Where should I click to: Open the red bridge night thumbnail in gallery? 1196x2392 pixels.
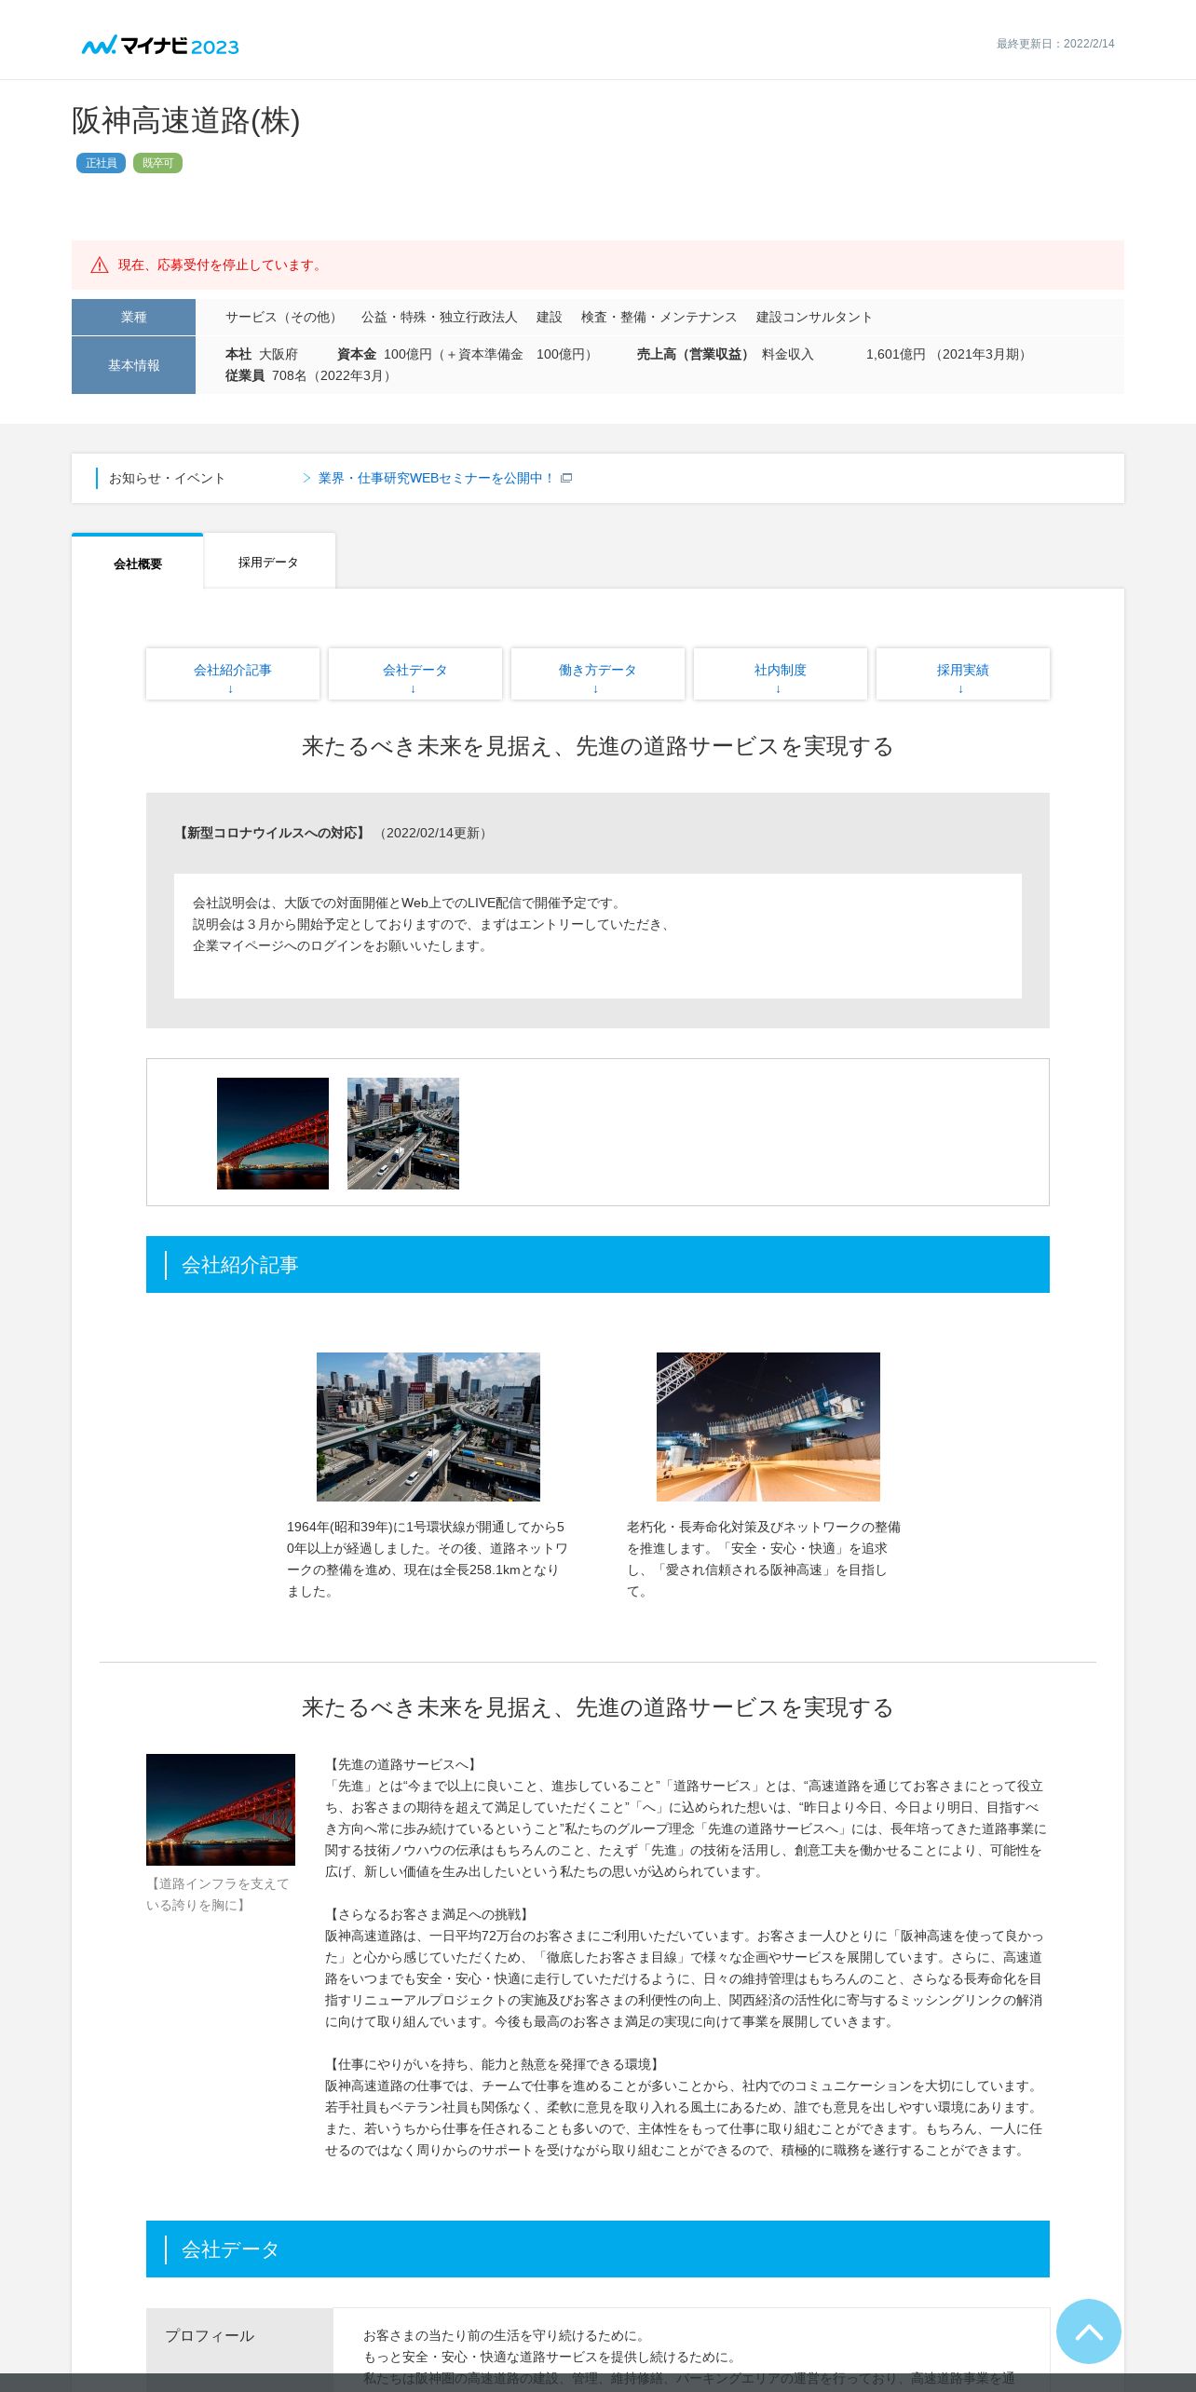click(x=273, y=1134)
